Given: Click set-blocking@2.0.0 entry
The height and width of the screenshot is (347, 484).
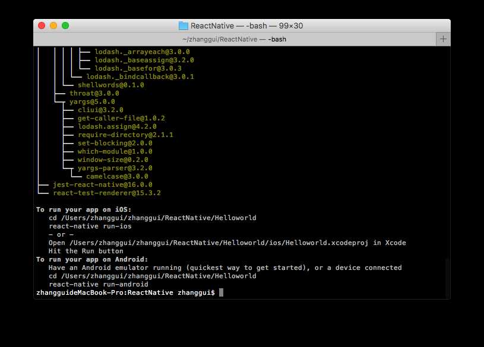Looking at the screenshot, I should [x=115, y=144].
